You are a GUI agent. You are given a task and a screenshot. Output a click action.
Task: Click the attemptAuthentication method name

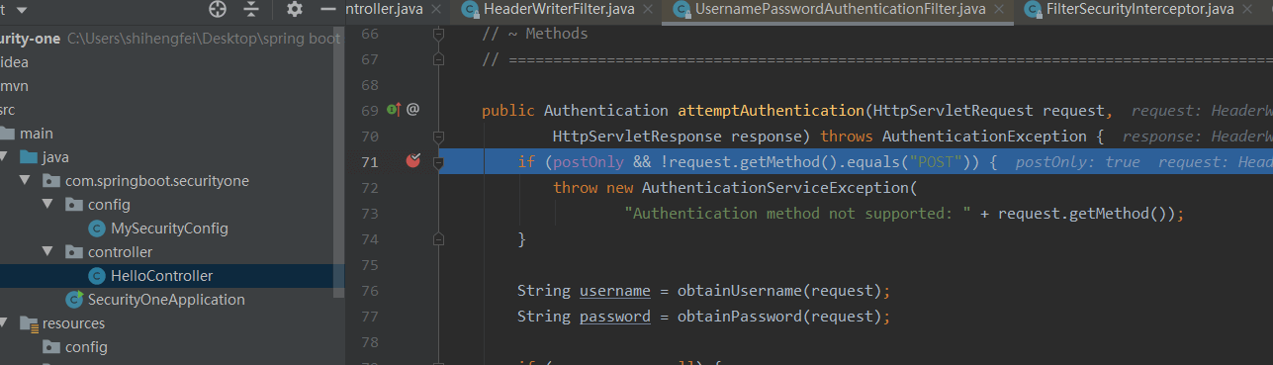pos(771,110)
